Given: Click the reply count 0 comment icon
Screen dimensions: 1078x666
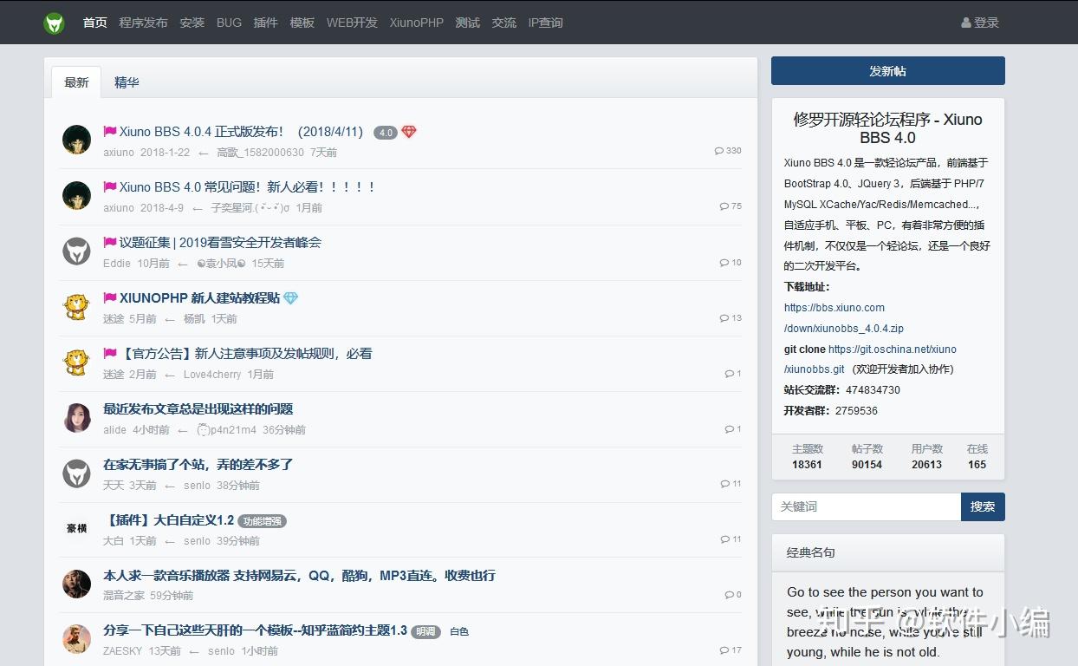Looking at the screenshot, I should click(729, 595).
